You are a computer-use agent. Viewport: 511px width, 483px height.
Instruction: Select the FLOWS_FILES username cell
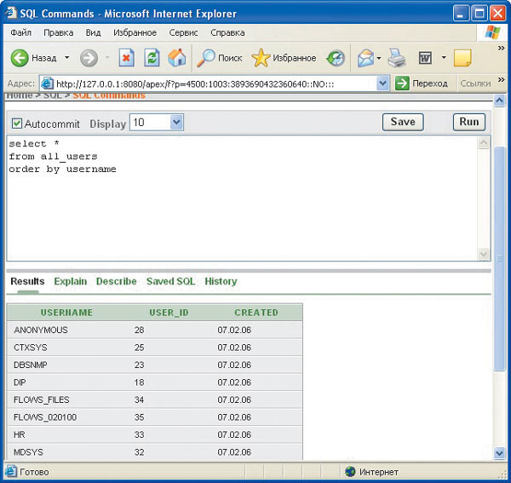pos(42,400)
